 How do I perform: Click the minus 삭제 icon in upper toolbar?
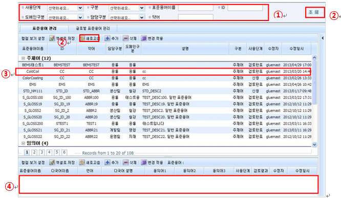pos(126,38)
